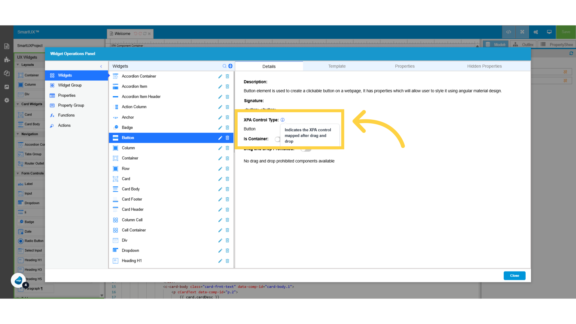Screen dimensions: 576x324
Task: Turn on the Drag and Drop Prohibited toggle
Action: click(x=306, y=149)
